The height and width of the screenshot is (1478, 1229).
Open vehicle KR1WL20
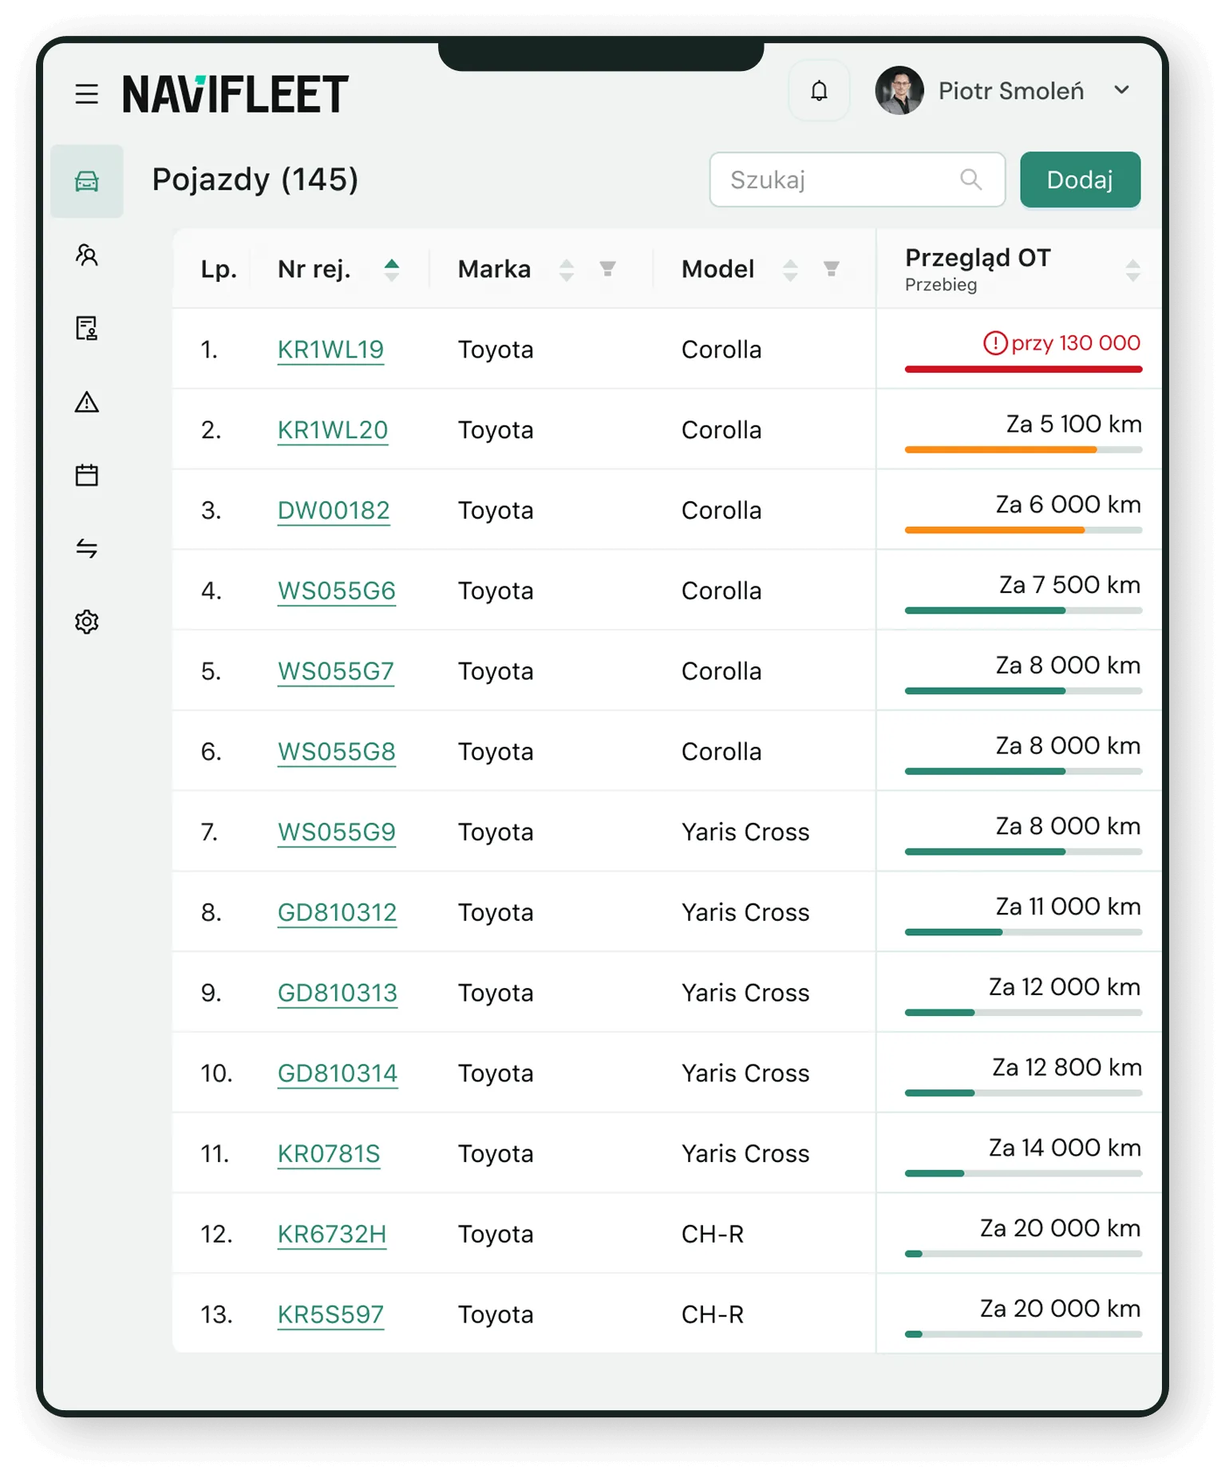333,430
